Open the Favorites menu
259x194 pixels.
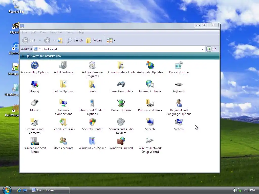click(x=56, y=32)
